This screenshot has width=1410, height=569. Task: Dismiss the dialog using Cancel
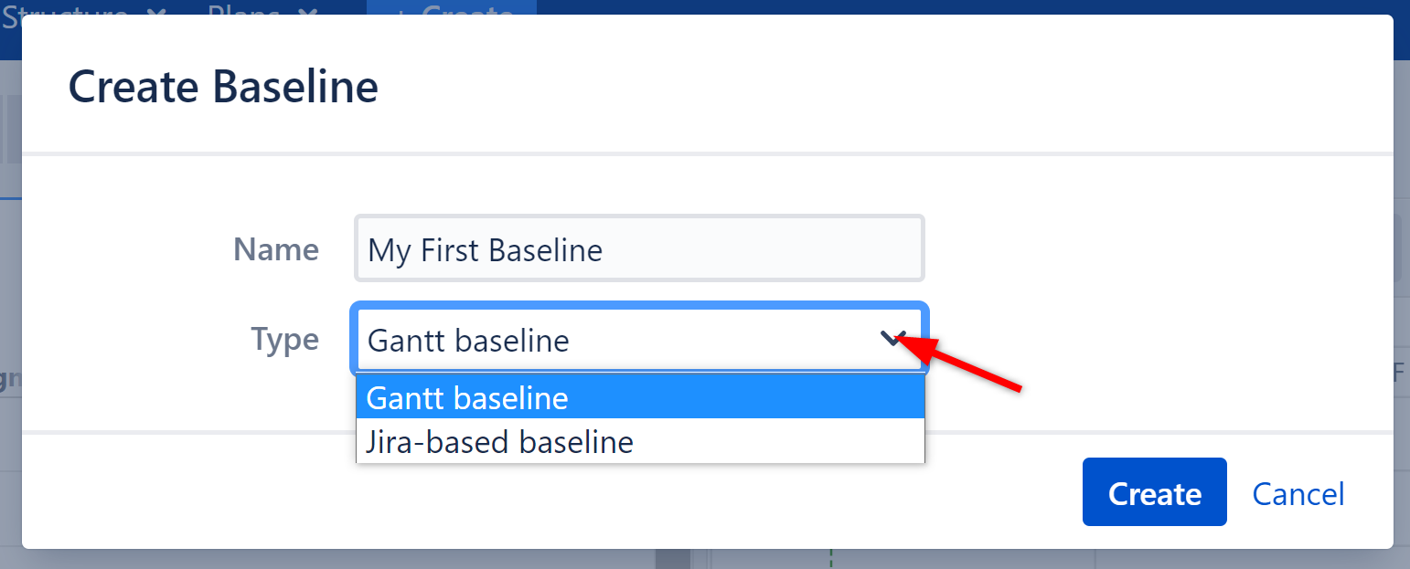pos(1298,493)
